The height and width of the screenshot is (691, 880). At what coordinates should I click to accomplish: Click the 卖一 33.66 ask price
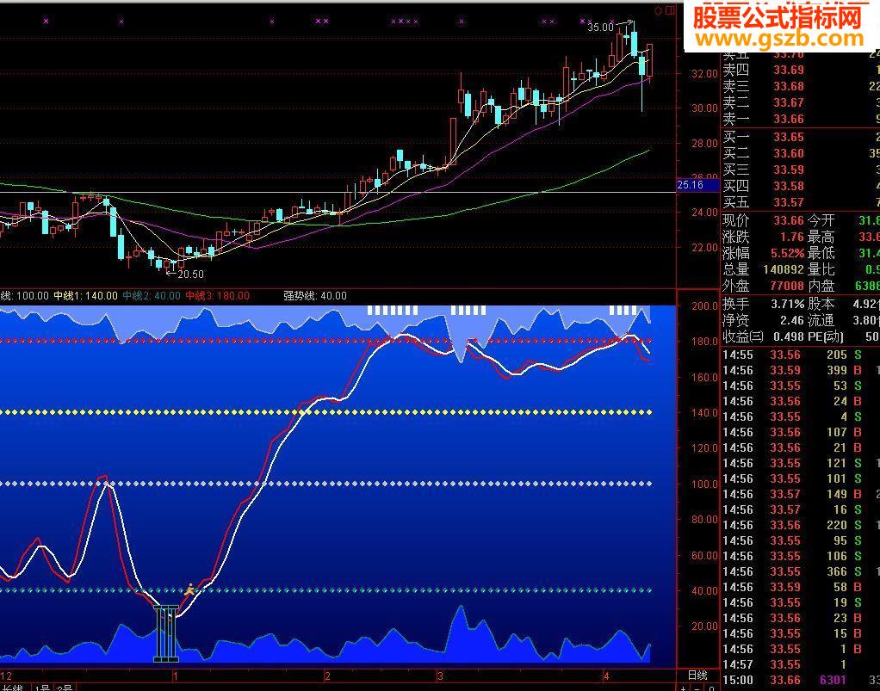[x=789, y=119]
